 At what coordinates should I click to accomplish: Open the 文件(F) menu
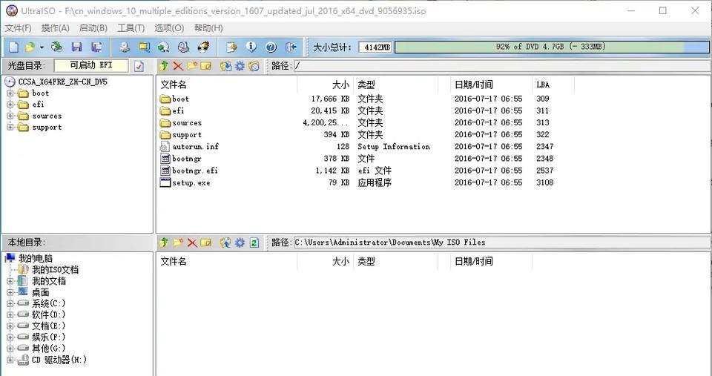[18, 28]
